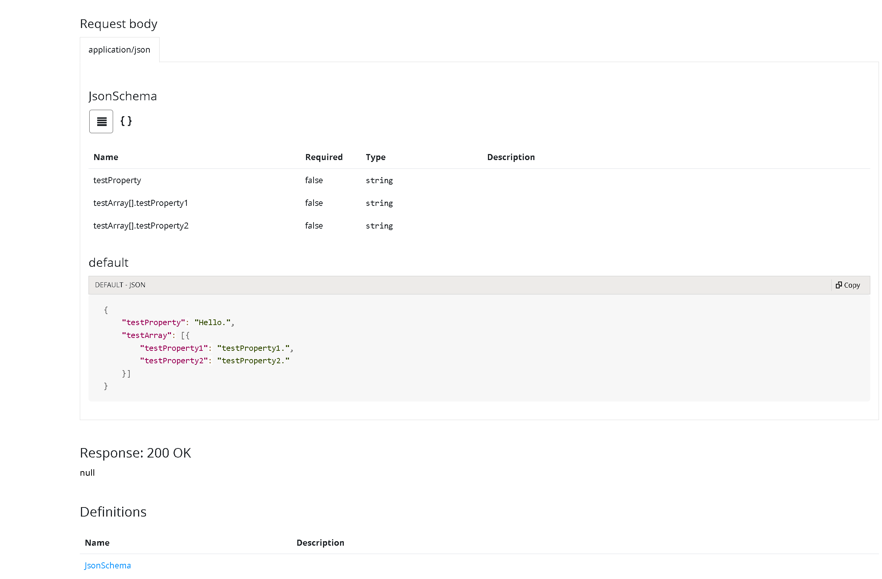
Task: Click the DEFAULT - JSON code block label
Action: coord(120,285)
